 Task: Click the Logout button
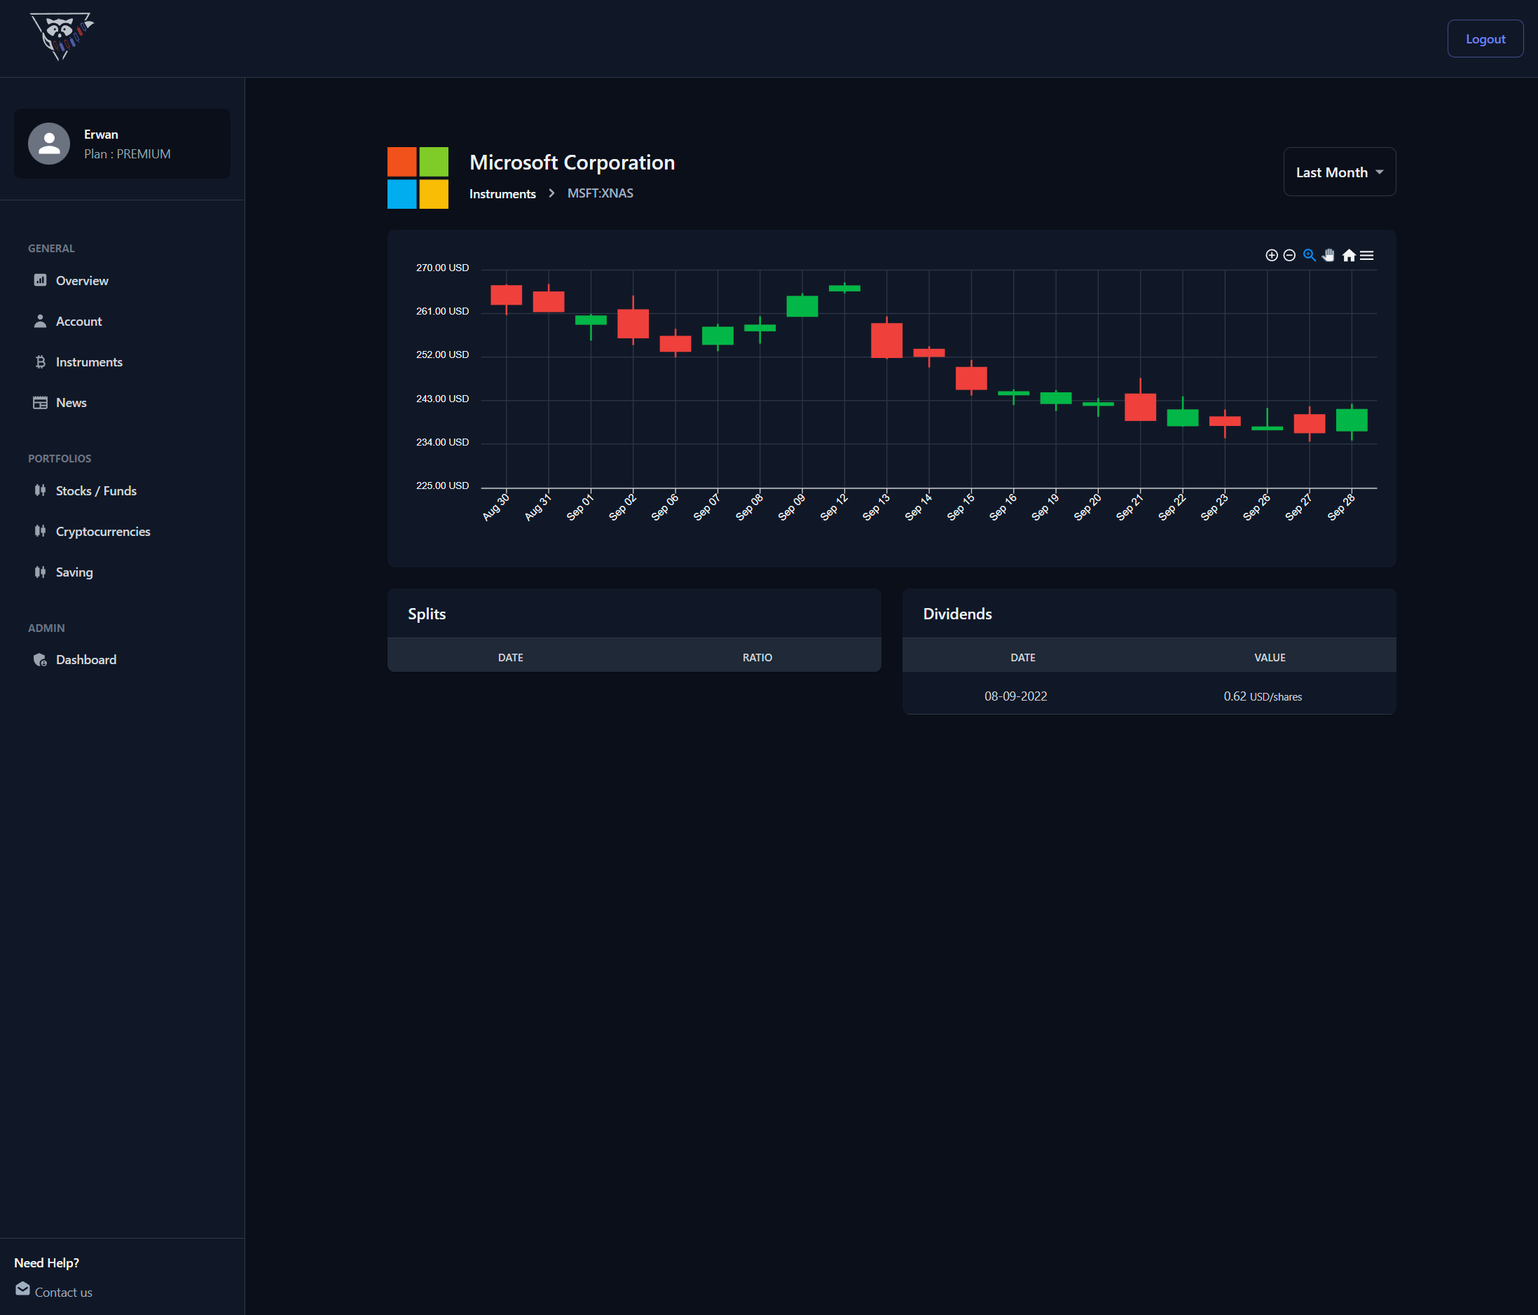[x=1485, y=39]
